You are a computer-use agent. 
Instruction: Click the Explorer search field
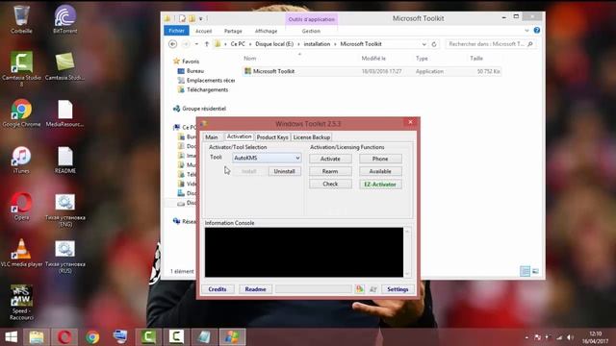click(x=490, y=44)
